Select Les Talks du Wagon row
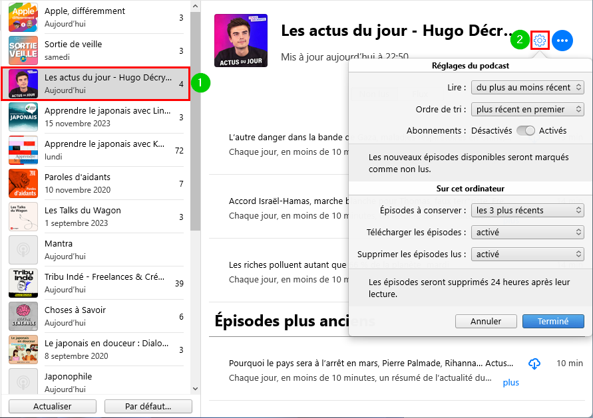This screenshot has height=418, width=593. point(96,217)
